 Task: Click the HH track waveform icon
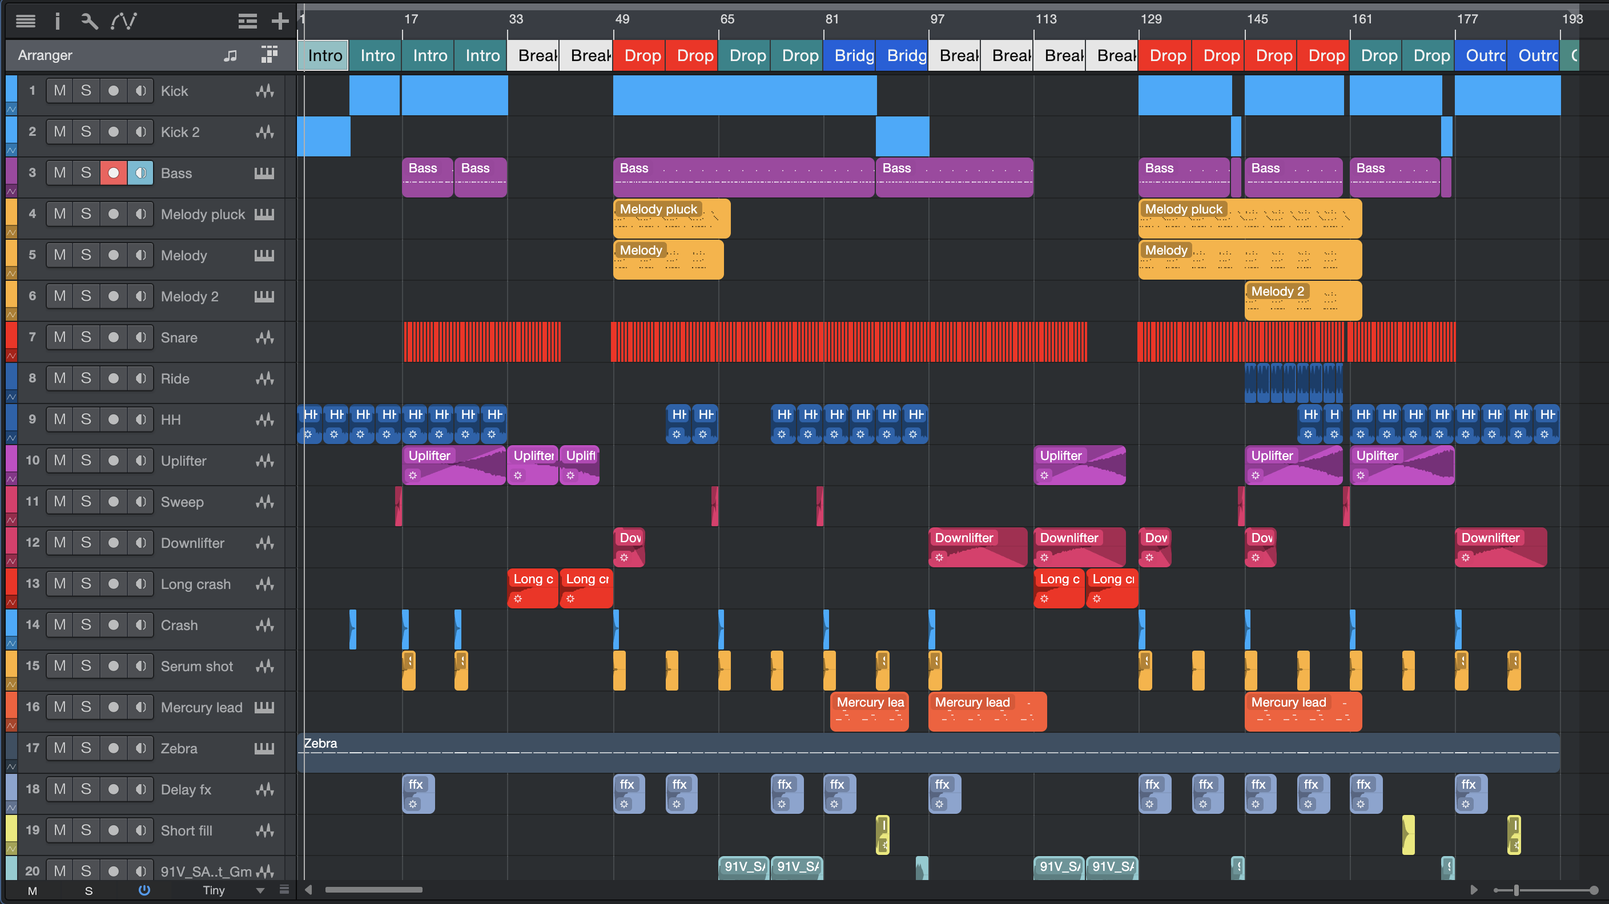click(x=265, y=419)
